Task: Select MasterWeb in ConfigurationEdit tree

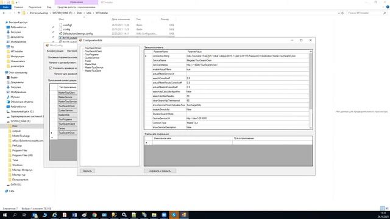Action: (91, 64)
